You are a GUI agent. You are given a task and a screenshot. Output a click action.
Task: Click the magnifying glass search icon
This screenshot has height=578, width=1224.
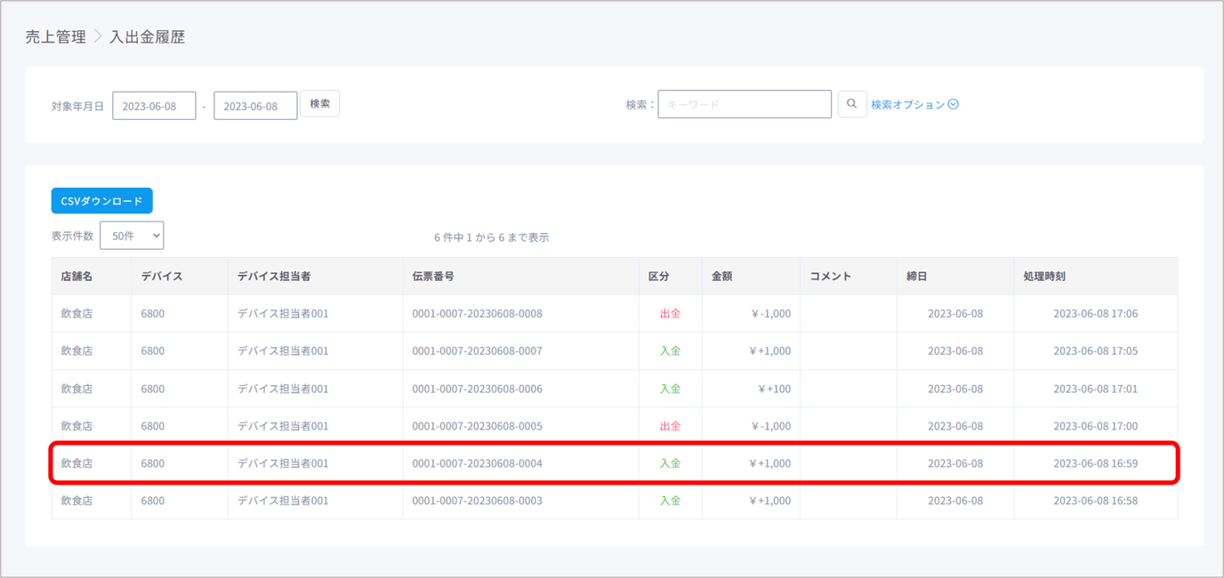tap(851, 104)
